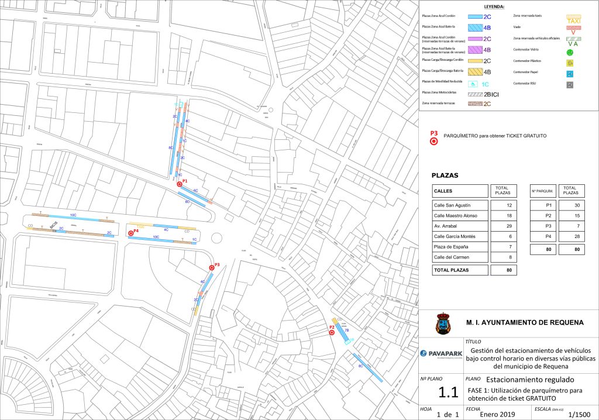Screen dimensions: 599x420
Task: Click the P4 parking meter marker on the map
Action: pyautogui.click(x=130, y=233)
